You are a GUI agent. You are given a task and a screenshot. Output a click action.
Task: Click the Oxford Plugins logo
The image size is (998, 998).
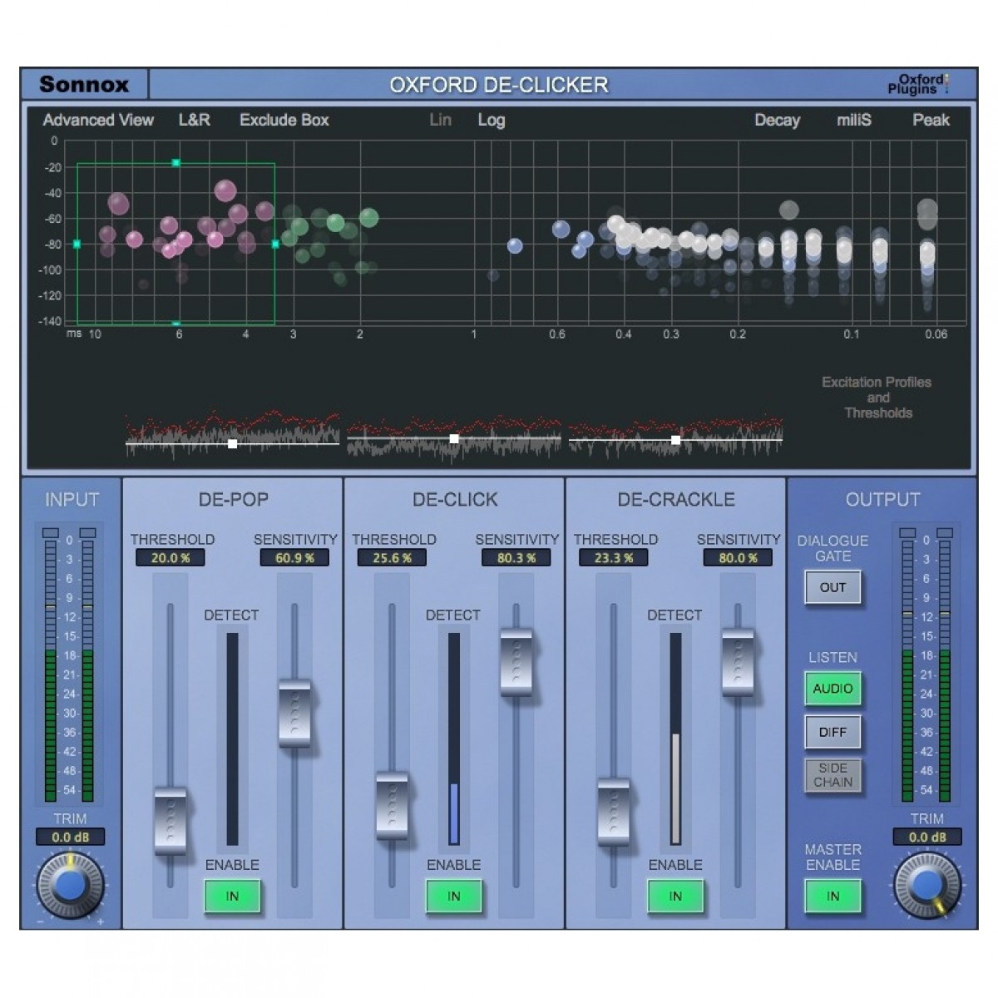click(x=917, y=85)
